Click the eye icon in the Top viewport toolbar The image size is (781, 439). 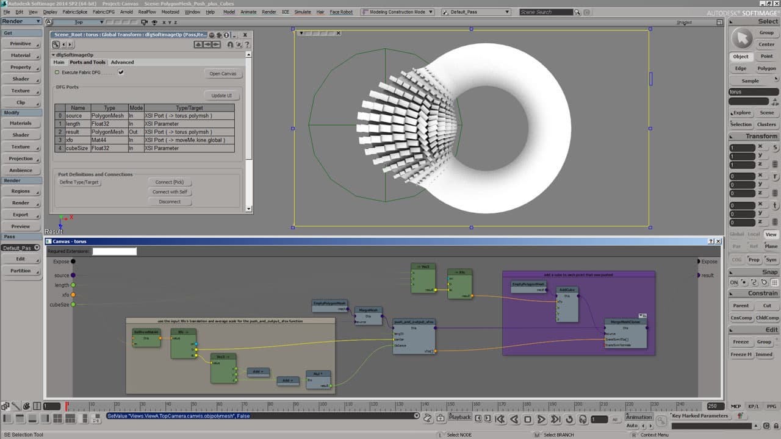(x=155, y=22)
